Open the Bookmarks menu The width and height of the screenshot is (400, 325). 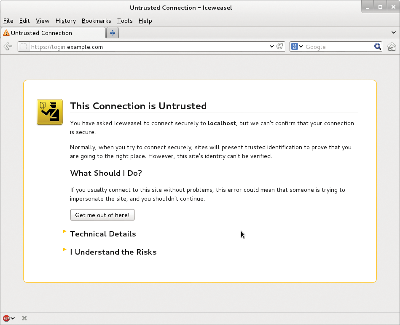(x=96, y=21)
